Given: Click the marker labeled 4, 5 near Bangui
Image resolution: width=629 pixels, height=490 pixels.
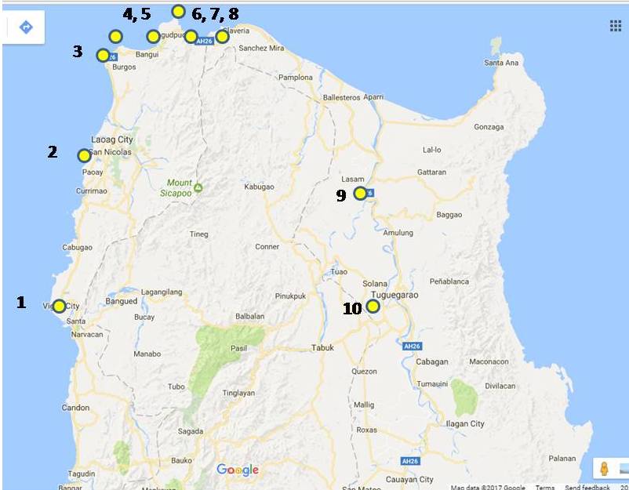Looking at the screenshot, I should click(116, 34).
